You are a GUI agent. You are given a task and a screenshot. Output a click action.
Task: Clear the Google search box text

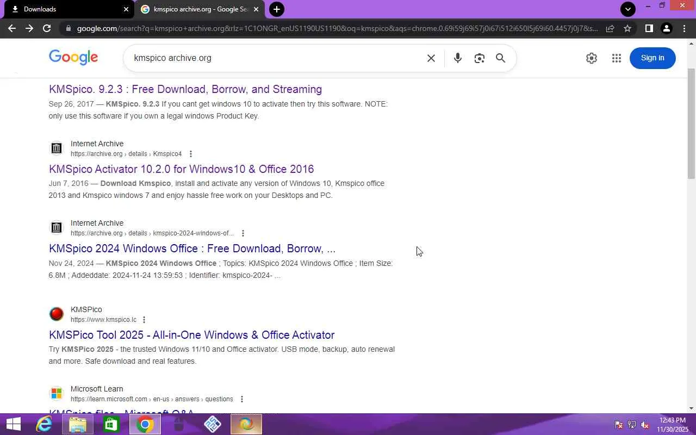(x=431, y=58)
